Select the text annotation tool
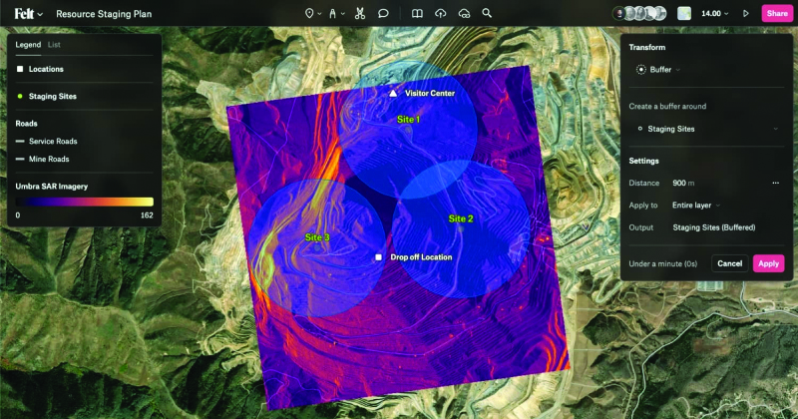Viewport: 798px width, 419px height. [x=333, y=14]
